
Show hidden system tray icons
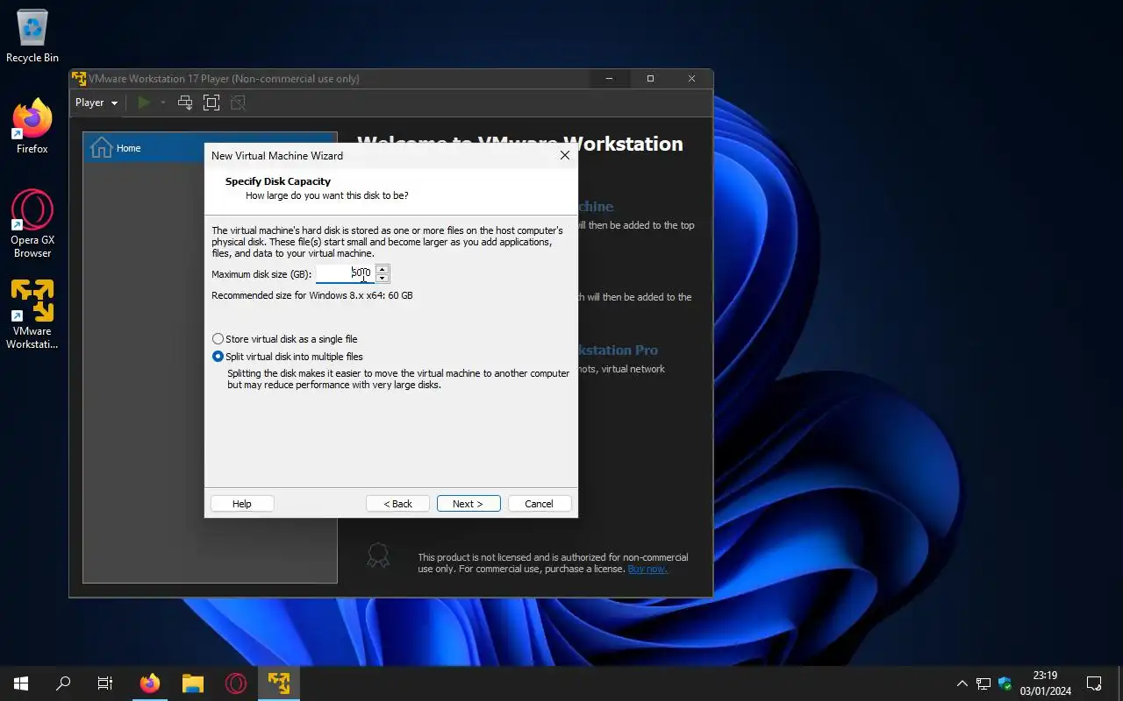pyautogui.click(x=962, y=683)
